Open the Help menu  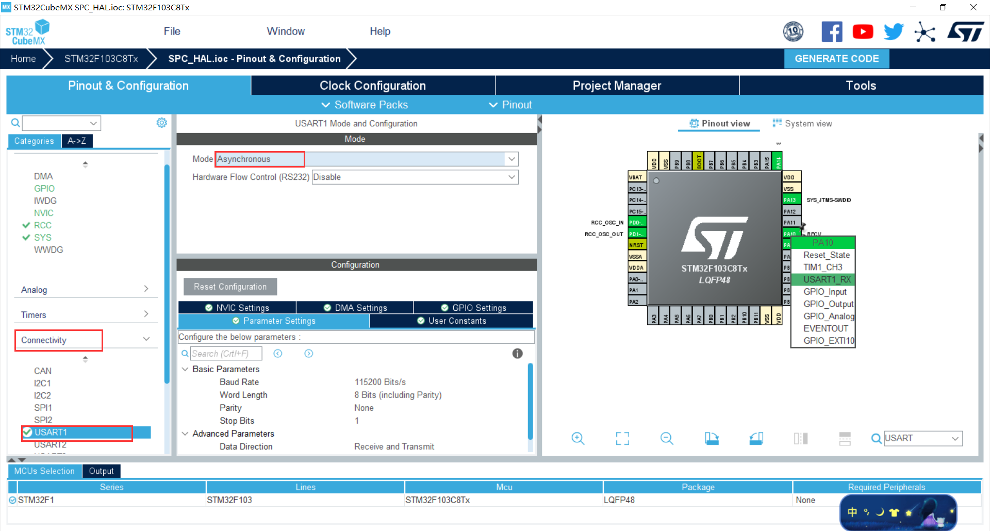point(380,31)
